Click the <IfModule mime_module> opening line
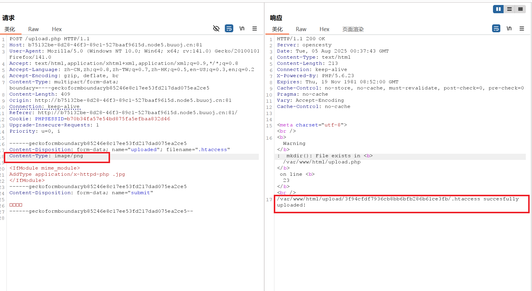This screenshot has width=532, height=291. tap(45, 168)
